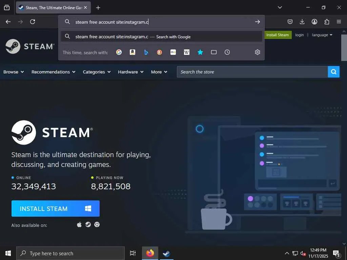
Task: Click the taskbar Type here to search box
Action: tap(70, 253)
